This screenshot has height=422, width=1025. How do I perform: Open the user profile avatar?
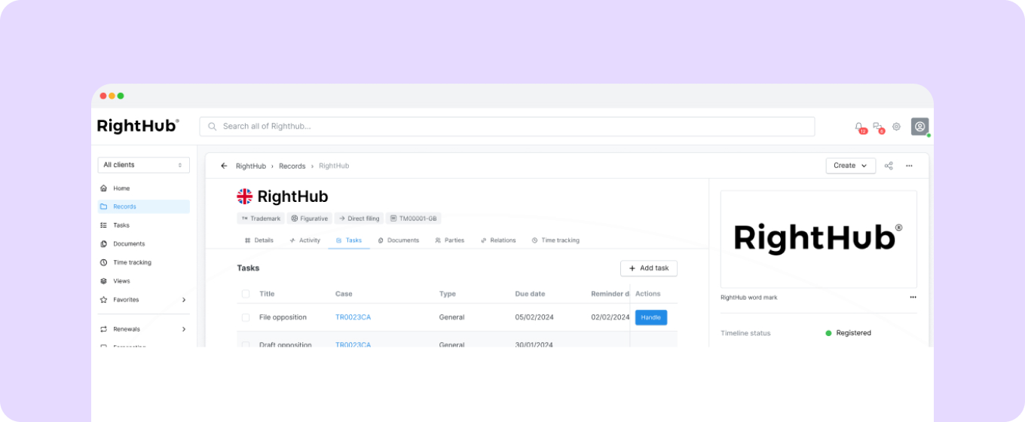(x=919, y=127)
